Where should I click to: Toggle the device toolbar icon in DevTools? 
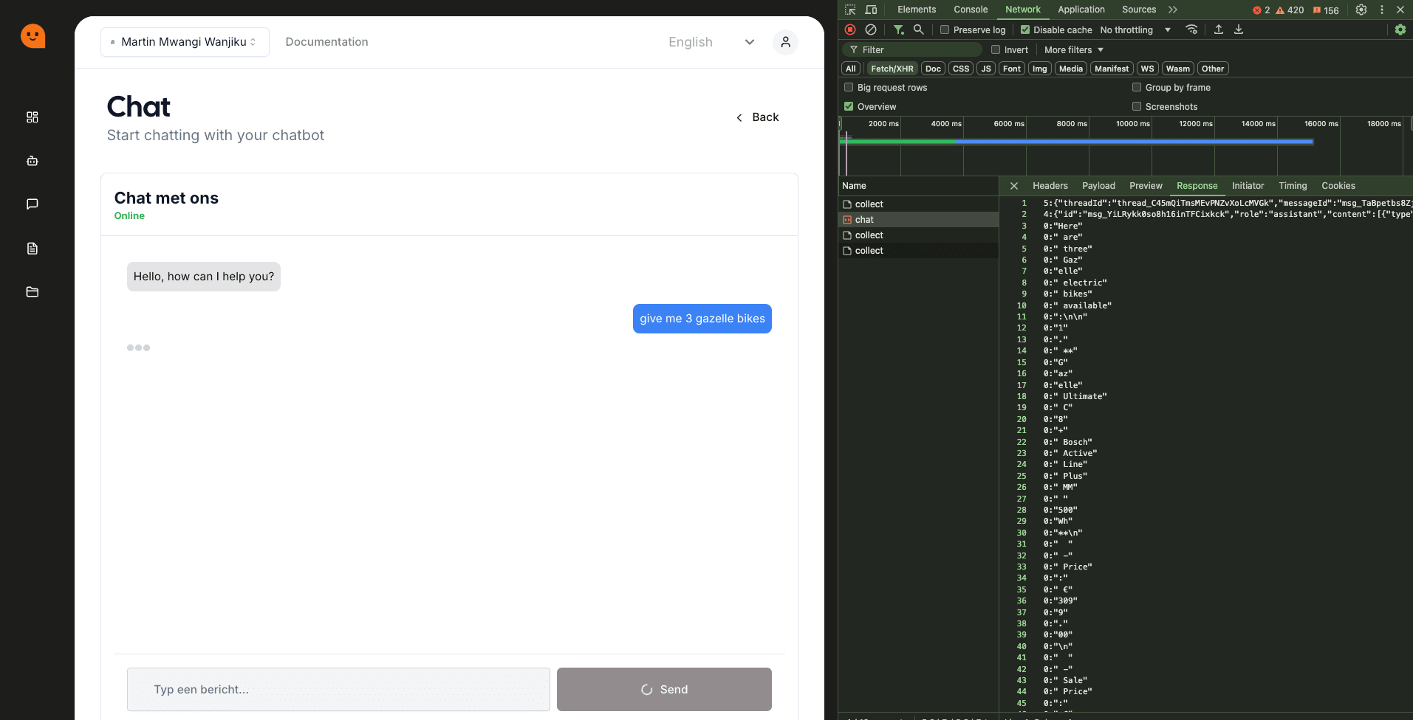pos(871,10)
